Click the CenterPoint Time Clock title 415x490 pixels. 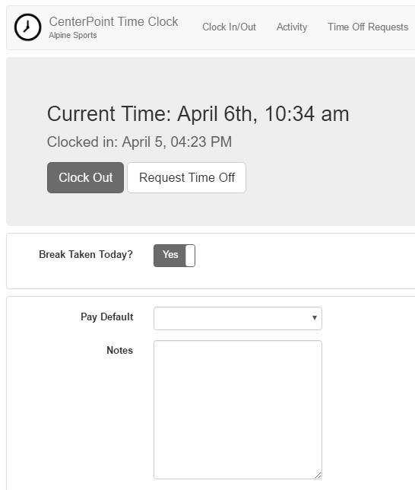113,21
